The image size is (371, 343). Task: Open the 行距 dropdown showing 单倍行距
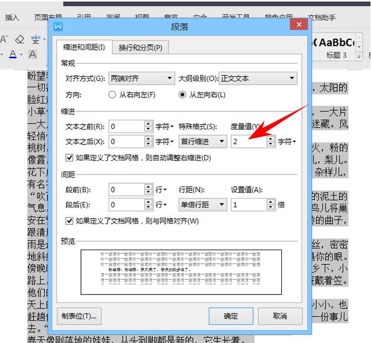pyautogui.click(x=203, y=205)
